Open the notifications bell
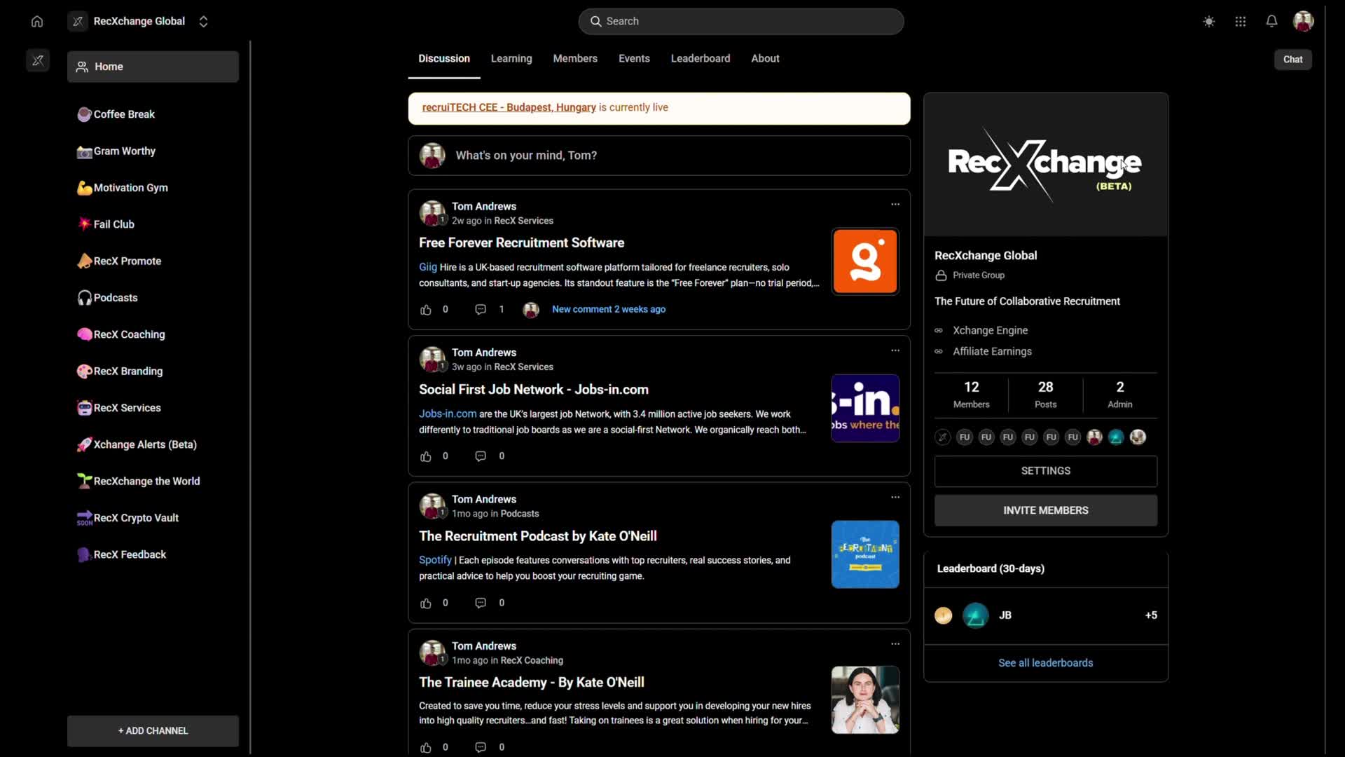 point(1271,21)
